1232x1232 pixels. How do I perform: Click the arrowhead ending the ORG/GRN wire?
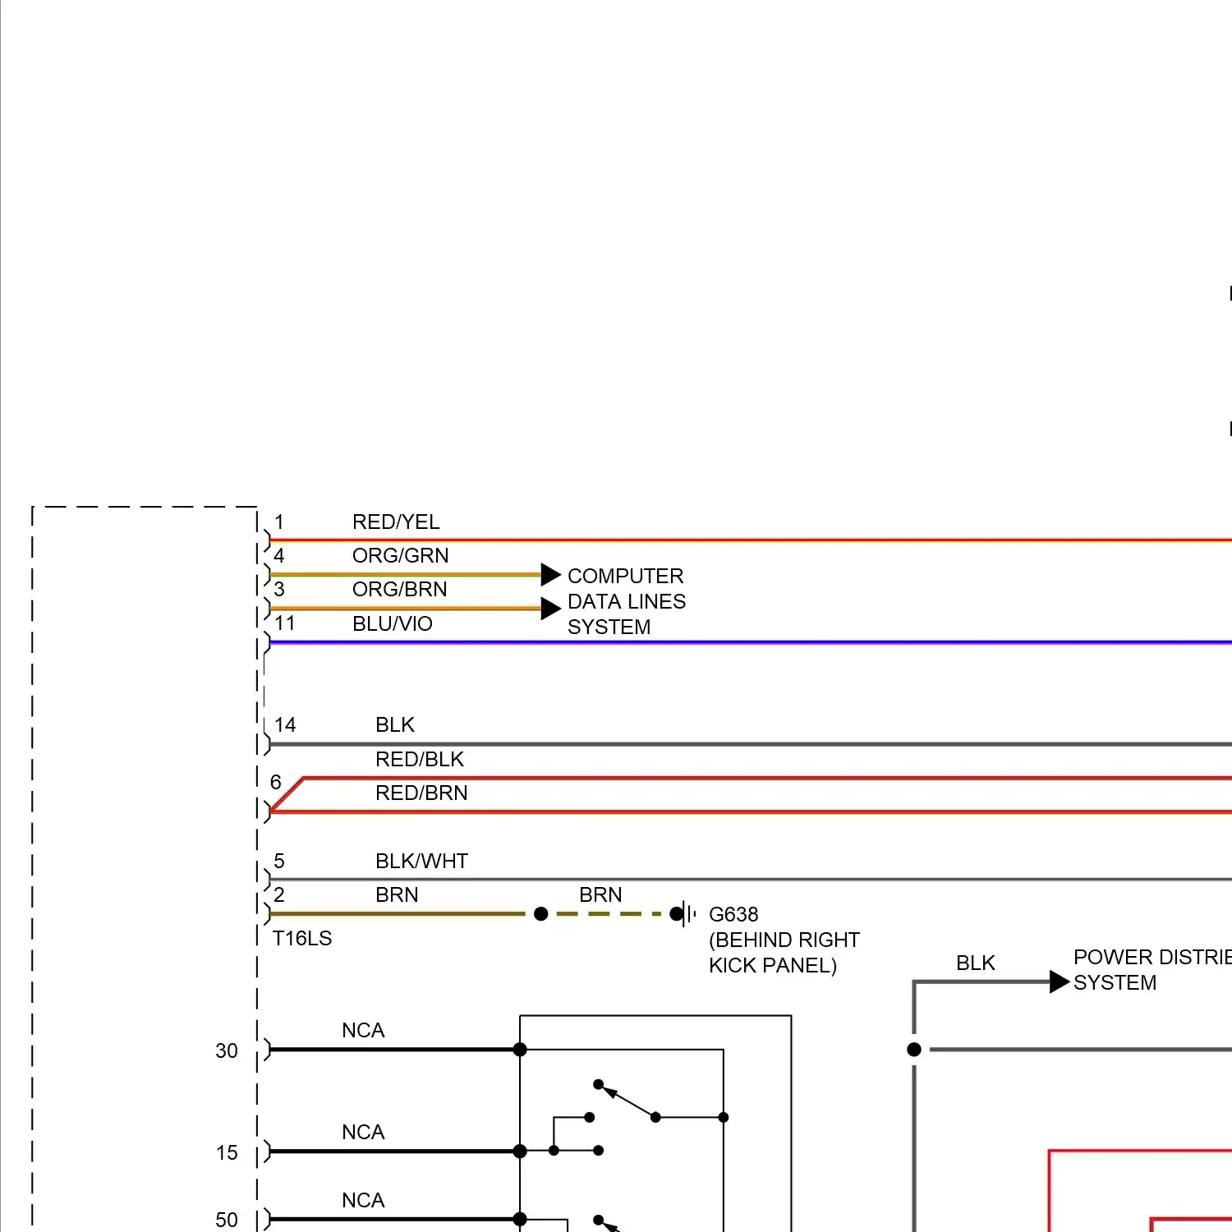[550, 575]
